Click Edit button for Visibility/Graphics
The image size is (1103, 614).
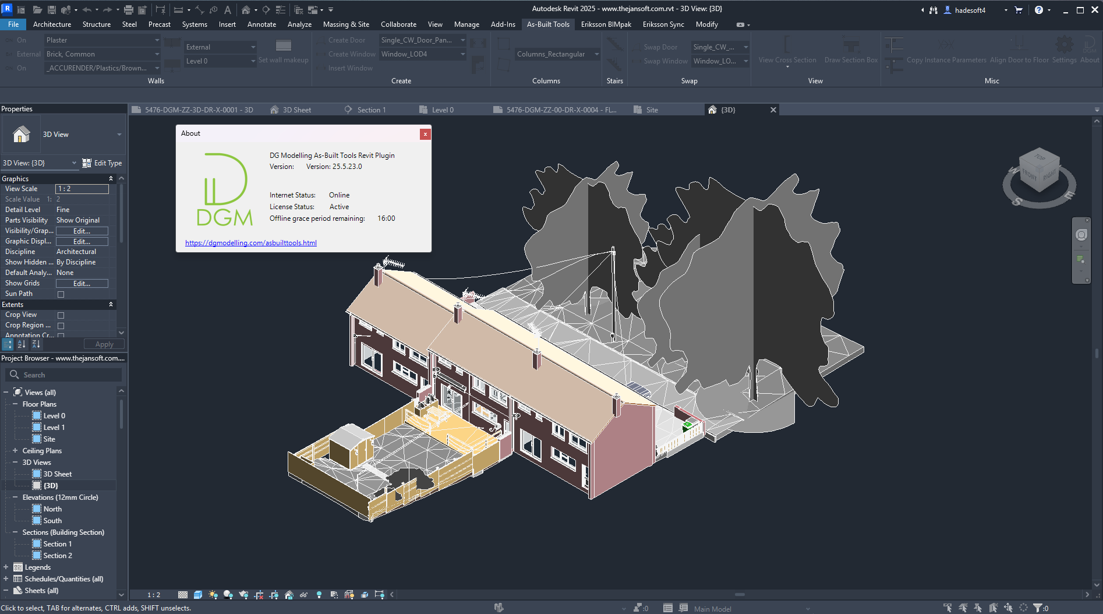82,231
